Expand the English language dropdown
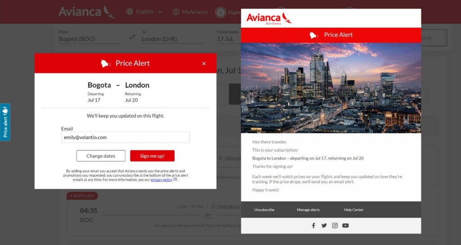The image size is (461, 245). pos(160,12)
